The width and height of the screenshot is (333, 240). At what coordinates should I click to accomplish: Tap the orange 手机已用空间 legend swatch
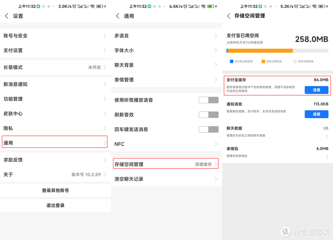263,61
